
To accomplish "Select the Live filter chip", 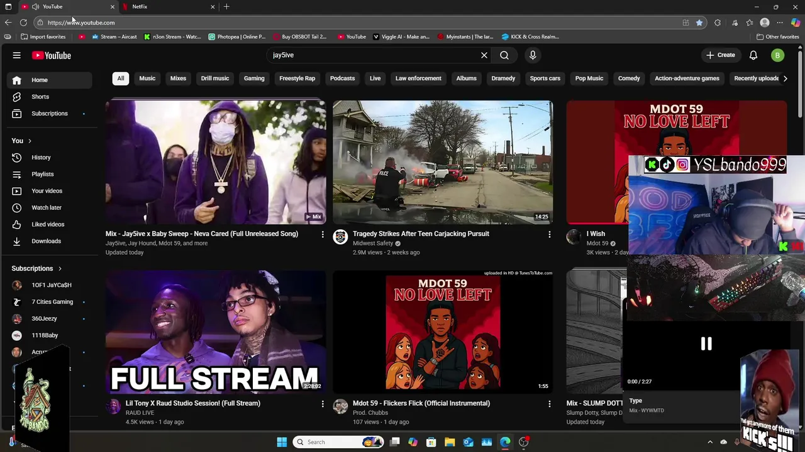I will 375,78.
